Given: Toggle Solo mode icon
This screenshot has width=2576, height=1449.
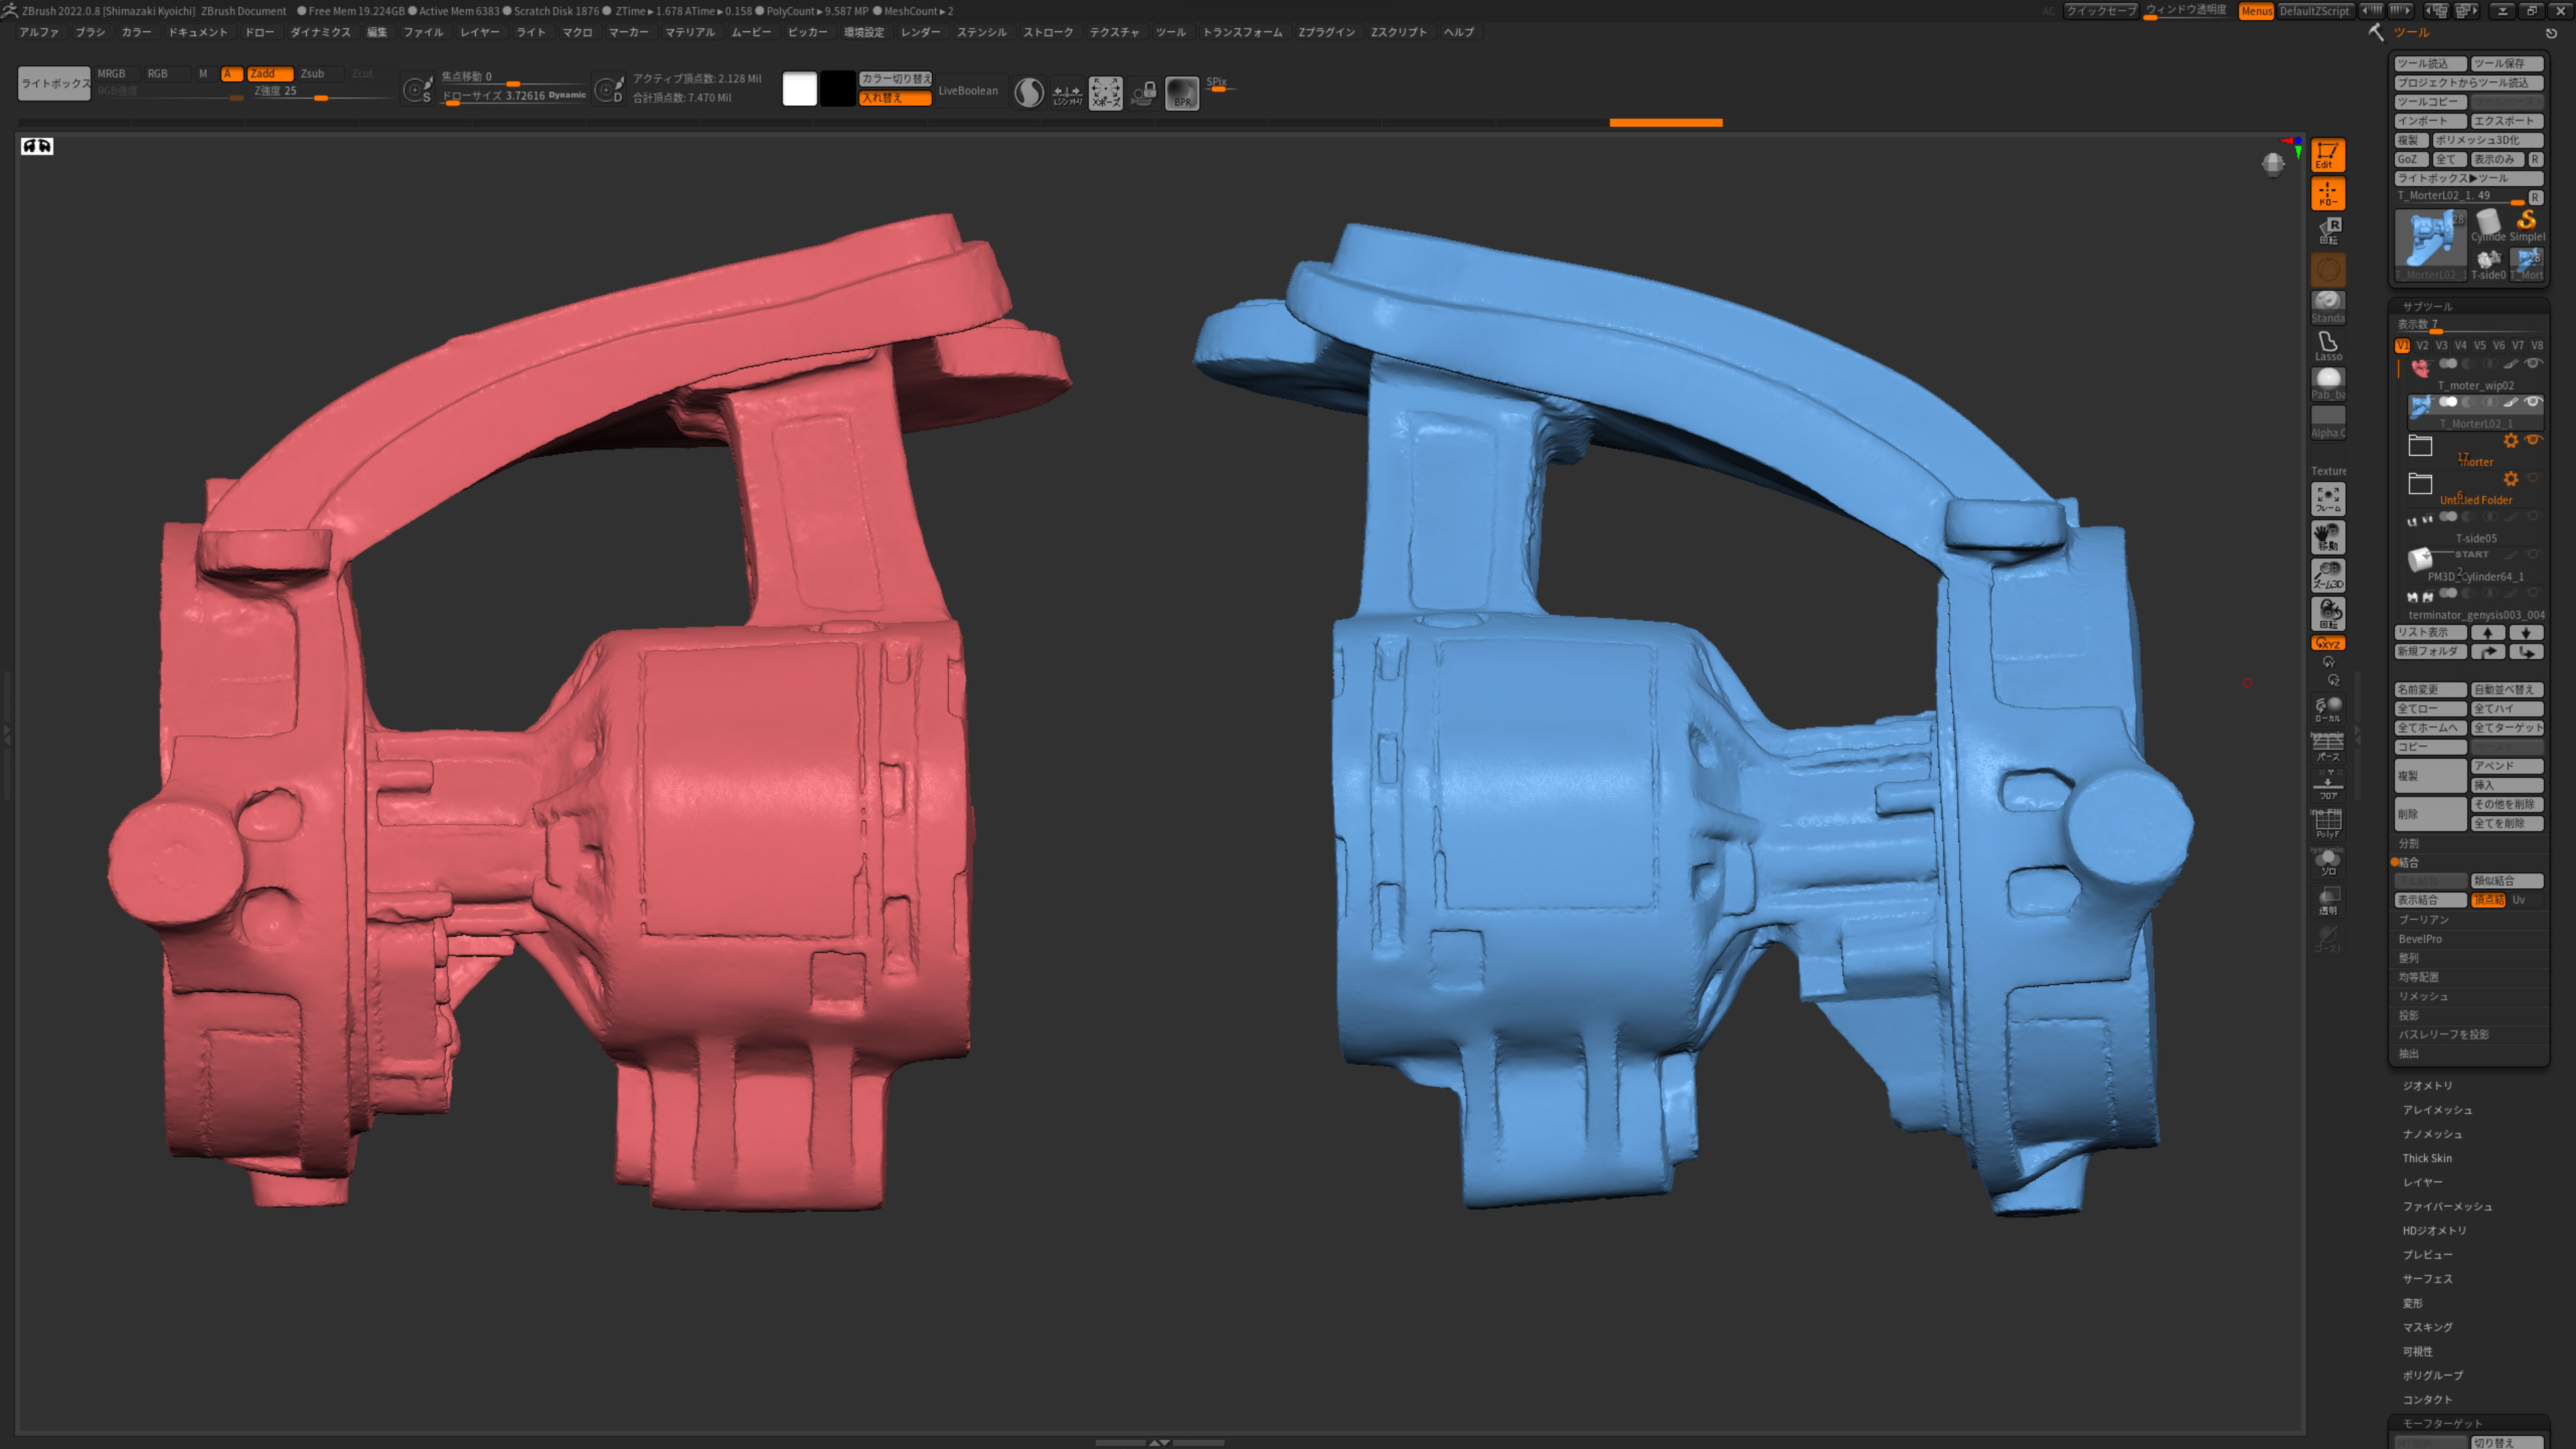Looking at the screenshot, I should (2327, 862).
